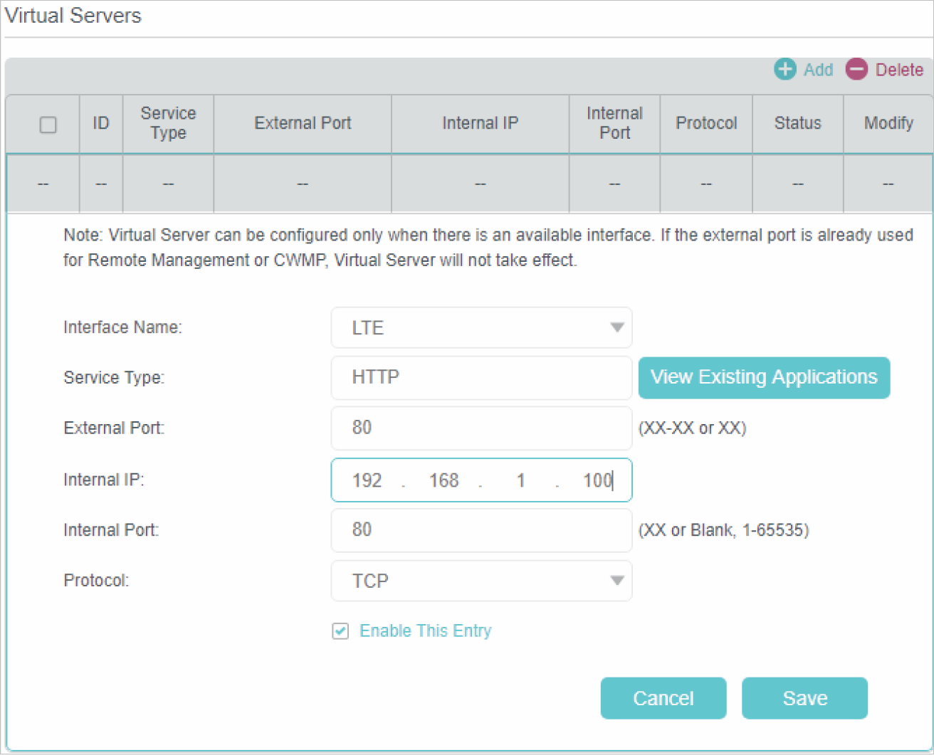Click the last octet 100 of Internal IP
The height and width of the screenshot is (755, 934).
[x=597, y=480]
